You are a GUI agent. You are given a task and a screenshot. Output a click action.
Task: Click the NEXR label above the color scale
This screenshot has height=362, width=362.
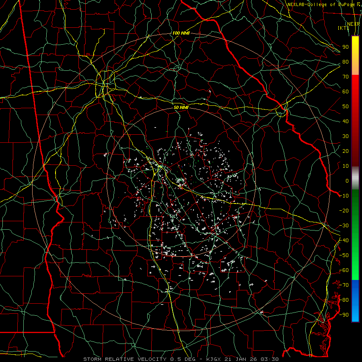coord(353,24)
